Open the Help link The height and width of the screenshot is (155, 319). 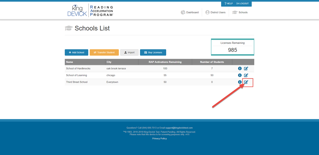[228, 4]
